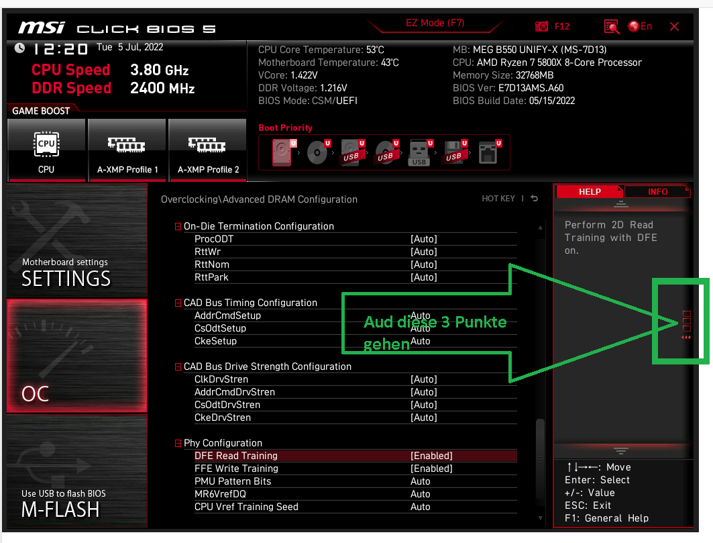This screenshot has height=543, width=713.
Task: Close the BIOS with the X button
Action: (674, 26)
